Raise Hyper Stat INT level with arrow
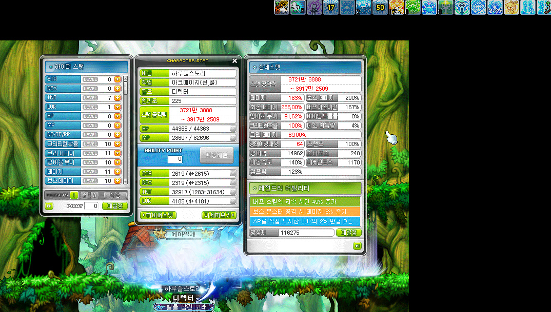 click(x=117, y=97)
